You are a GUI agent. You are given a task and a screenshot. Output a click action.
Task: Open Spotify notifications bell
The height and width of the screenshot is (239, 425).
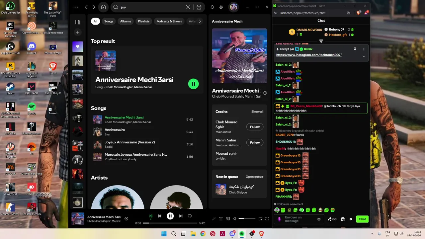212,7
